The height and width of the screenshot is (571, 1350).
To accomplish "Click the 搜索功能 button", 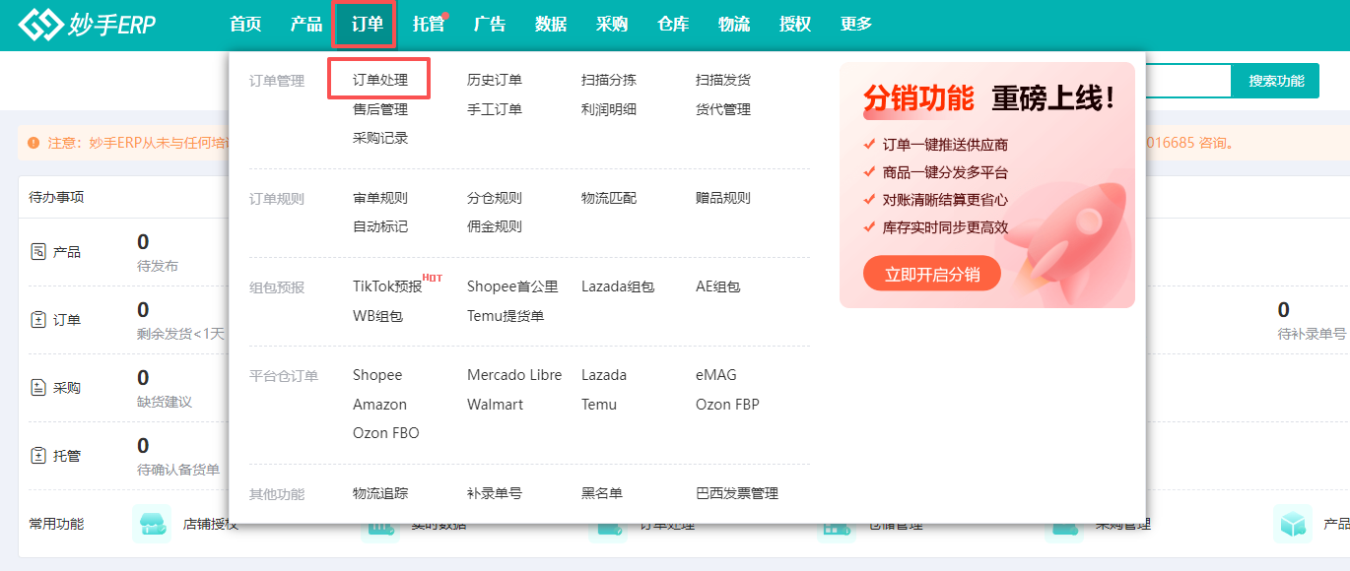I will click(x=1275, y=81).
